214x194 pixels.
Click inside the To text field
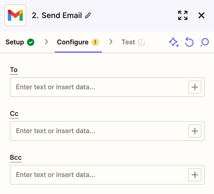click(x=99, y=87)
